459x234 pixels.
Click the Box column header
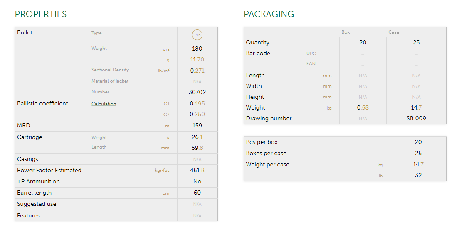(x=345, y=32)
